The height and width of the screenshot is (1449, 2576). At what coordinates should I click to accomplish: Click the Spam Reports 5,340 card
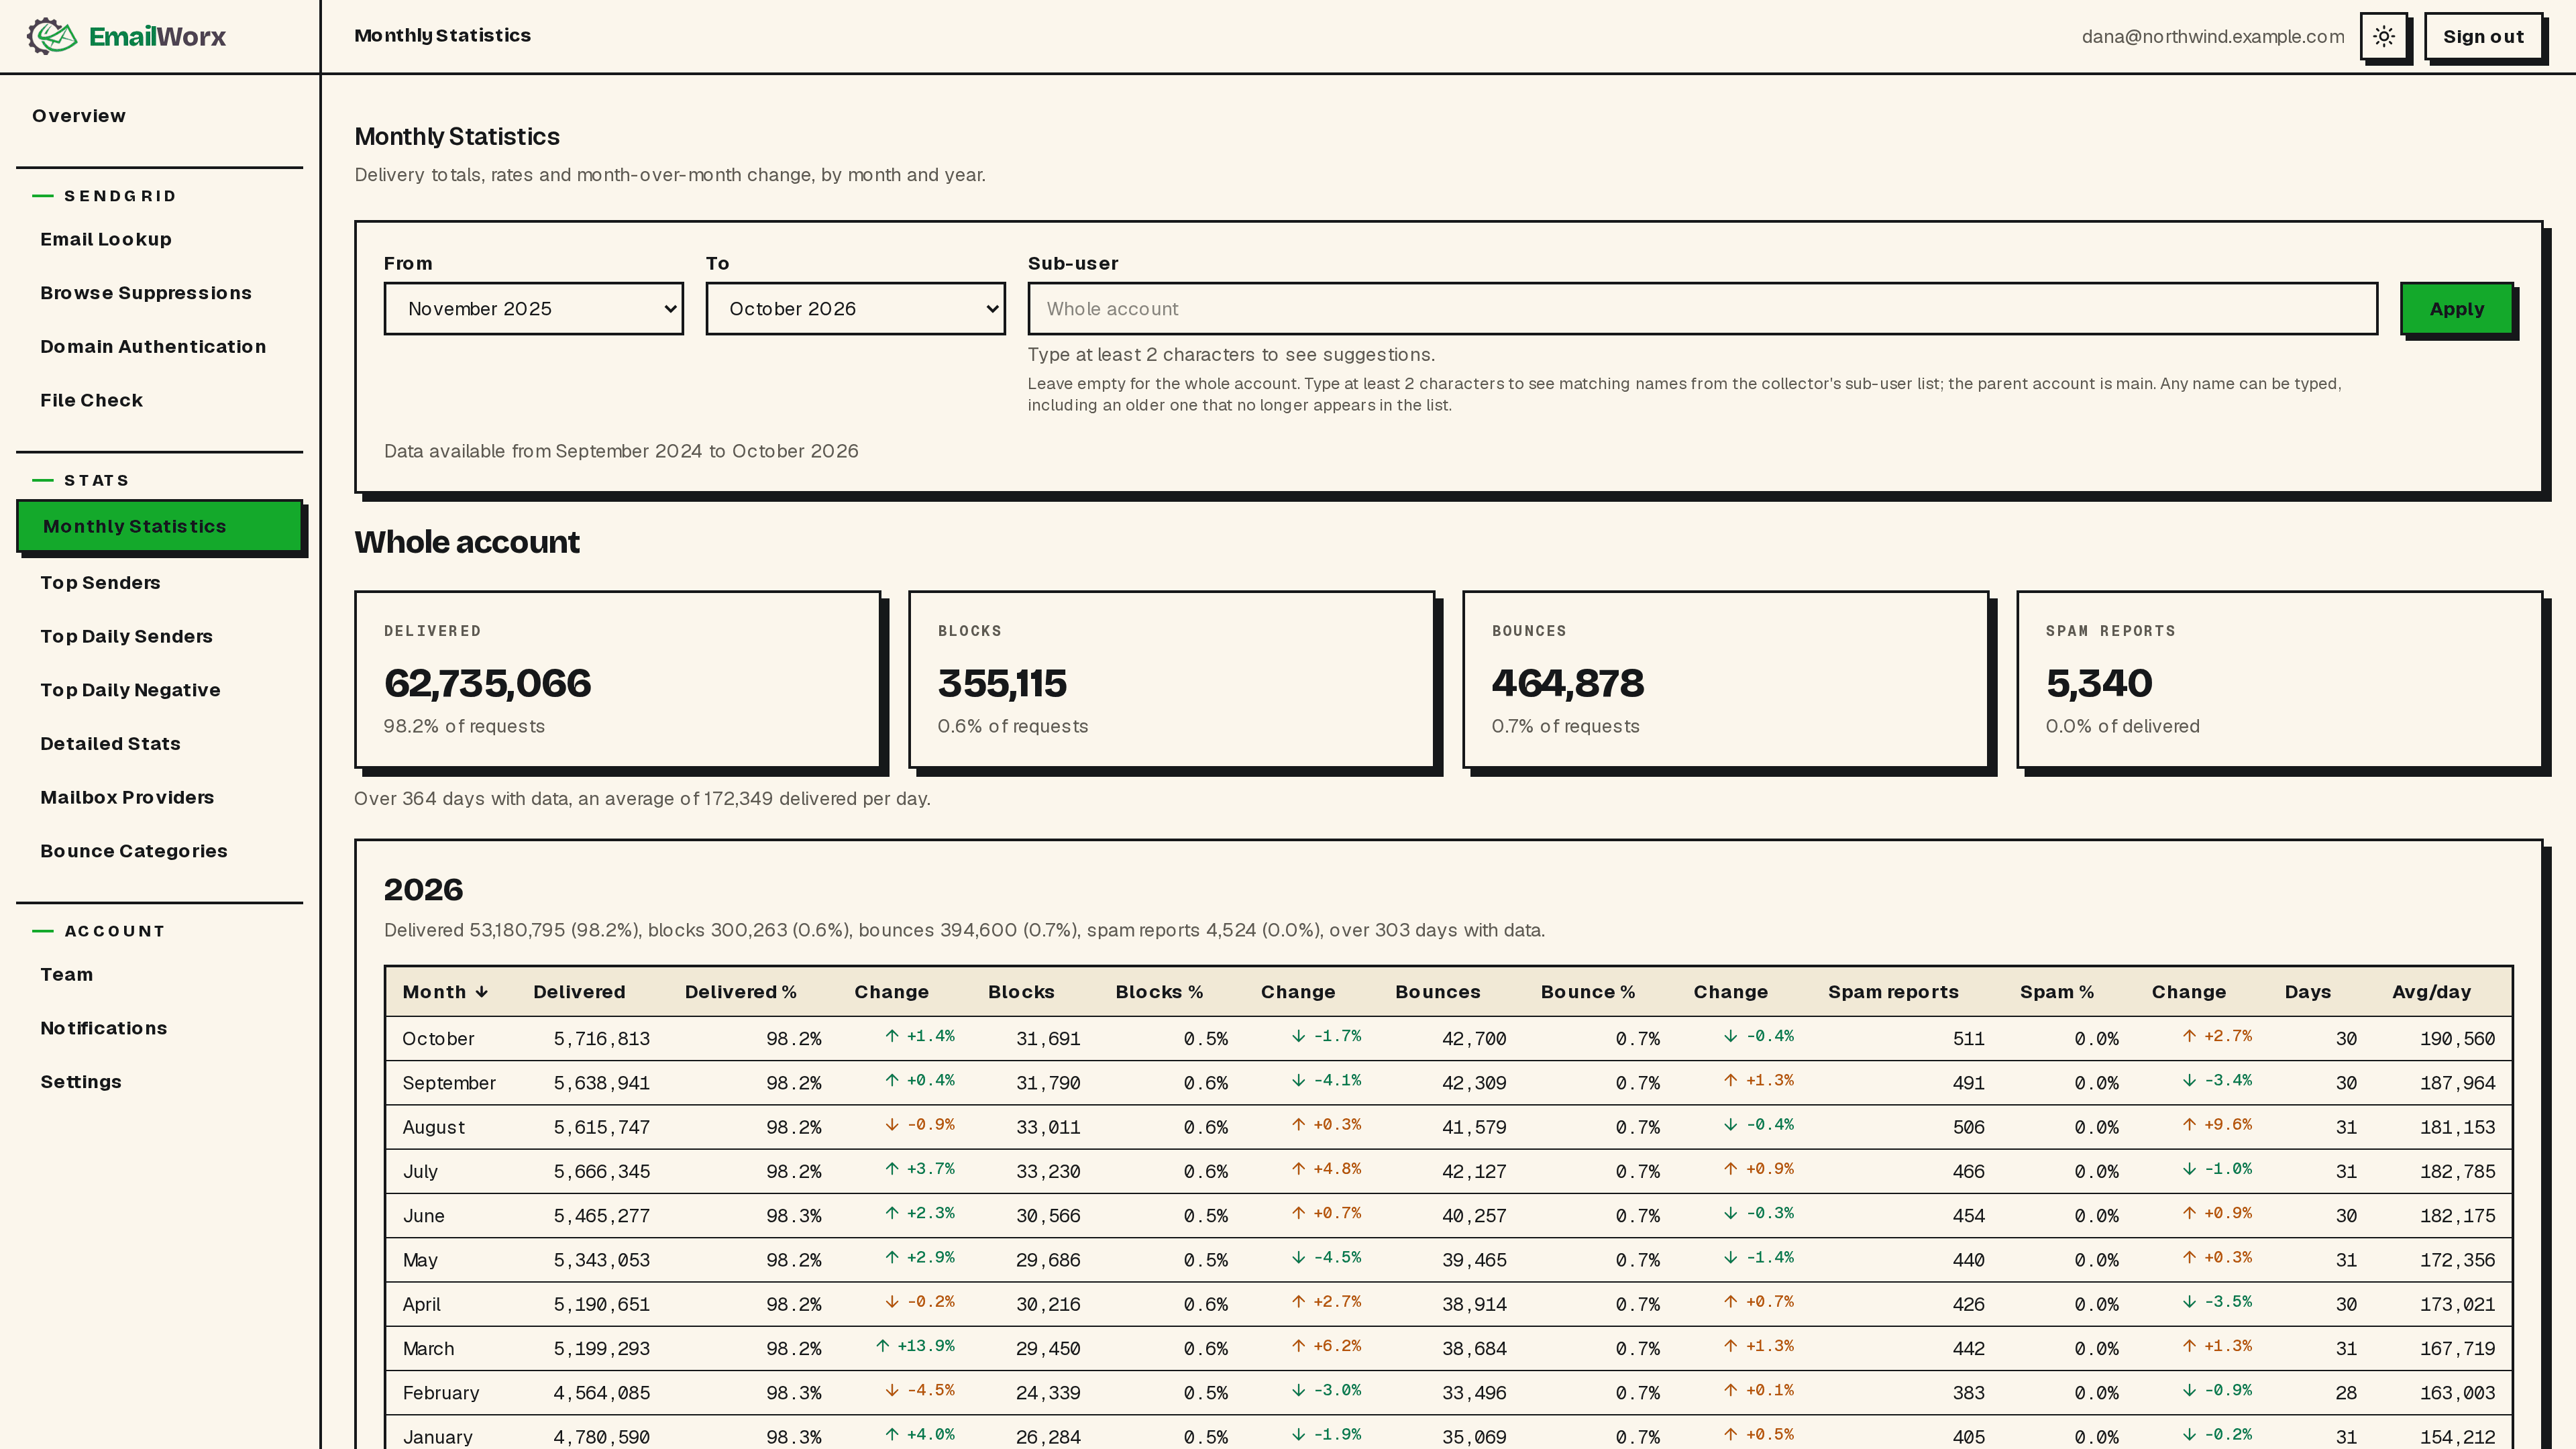(x=2280, y=680)
